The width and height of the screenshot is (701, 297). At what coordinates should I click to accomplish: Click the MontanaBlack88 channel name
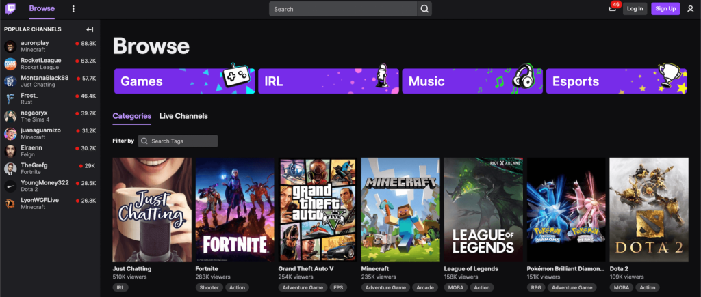[x=44, y=78]
